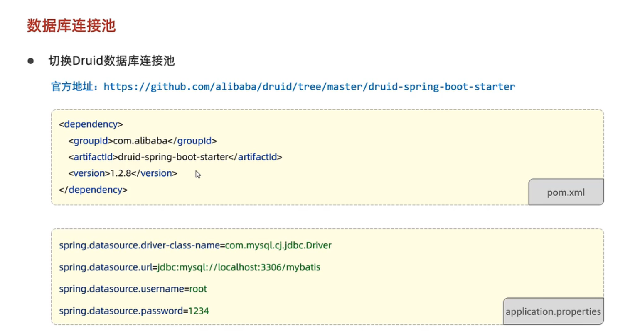The height and width of the screenshot is (333, 630).
Task: Click the com.alibaba groupId value
Action: click(140, 141)
